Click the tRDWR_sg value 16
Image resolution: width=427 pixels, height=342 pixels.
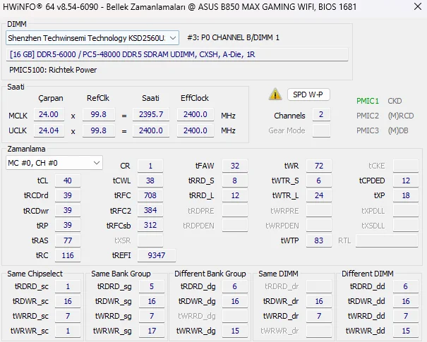(x=152, y=301)
